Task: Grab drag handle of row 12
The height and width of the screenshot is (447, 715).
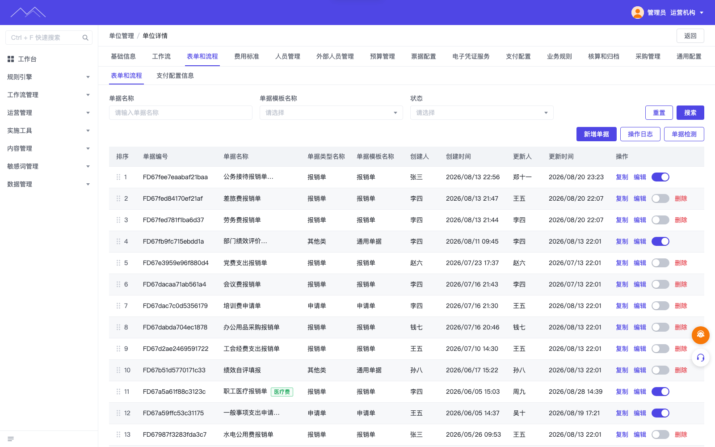Action: point(118,413)
